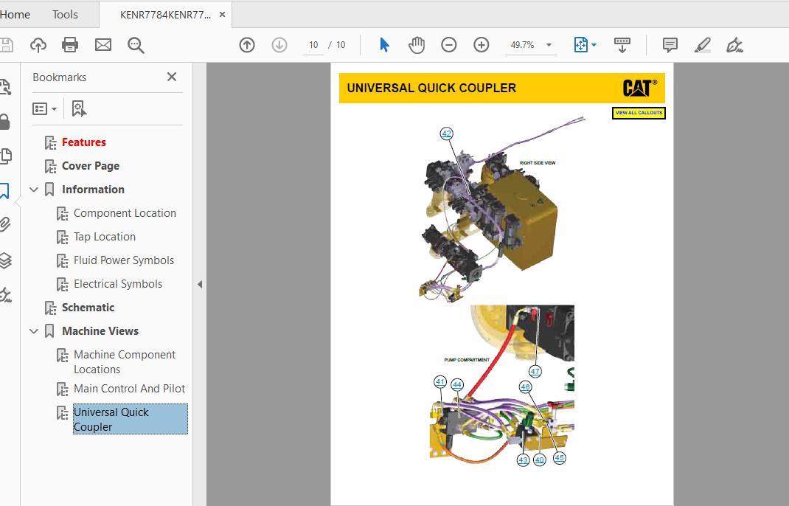Select the KENR7784 document tab

click(165, 15)
